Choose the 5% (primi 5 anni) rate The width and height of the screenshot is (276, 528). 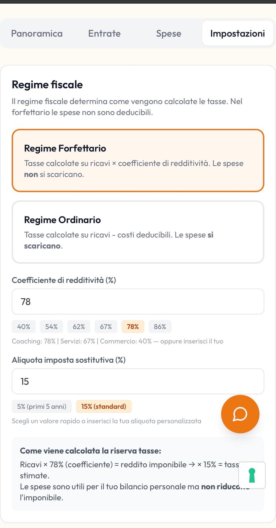click(x=41, y=406)
